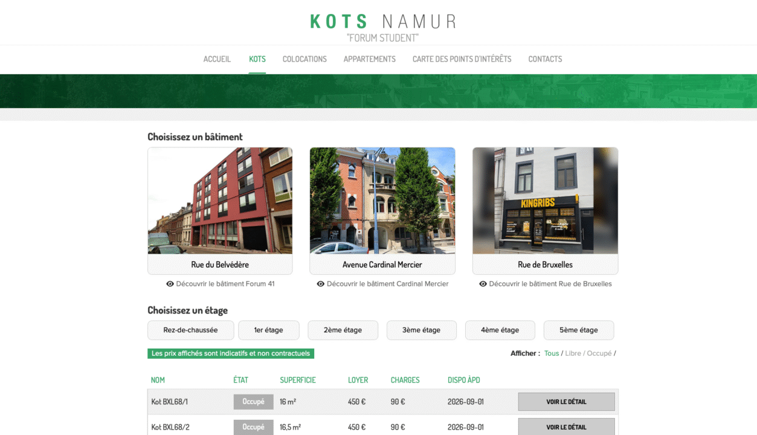Viewport: 757px width, 435px height.
Task: View details for Kot BXL68/1
Action: [x=566, y=402]
